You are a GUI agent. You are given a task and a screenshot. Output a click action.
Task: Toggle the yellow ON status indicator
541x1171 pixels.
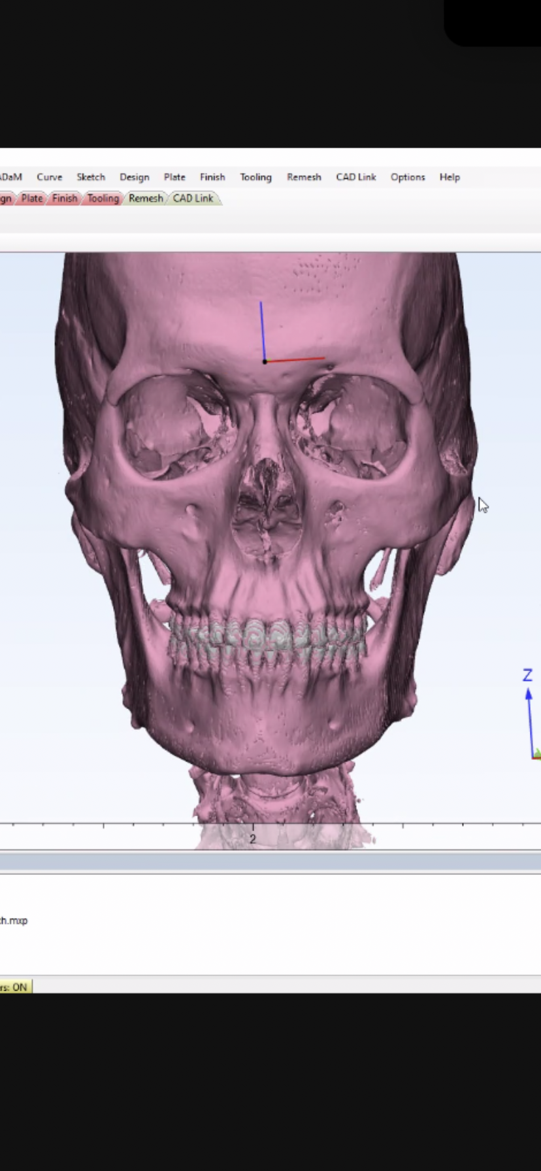point(15,987)
